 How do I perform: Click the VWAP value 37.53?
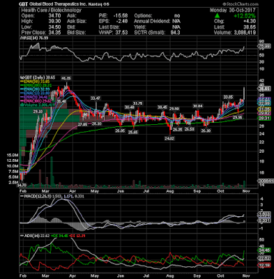pos(122,33)
